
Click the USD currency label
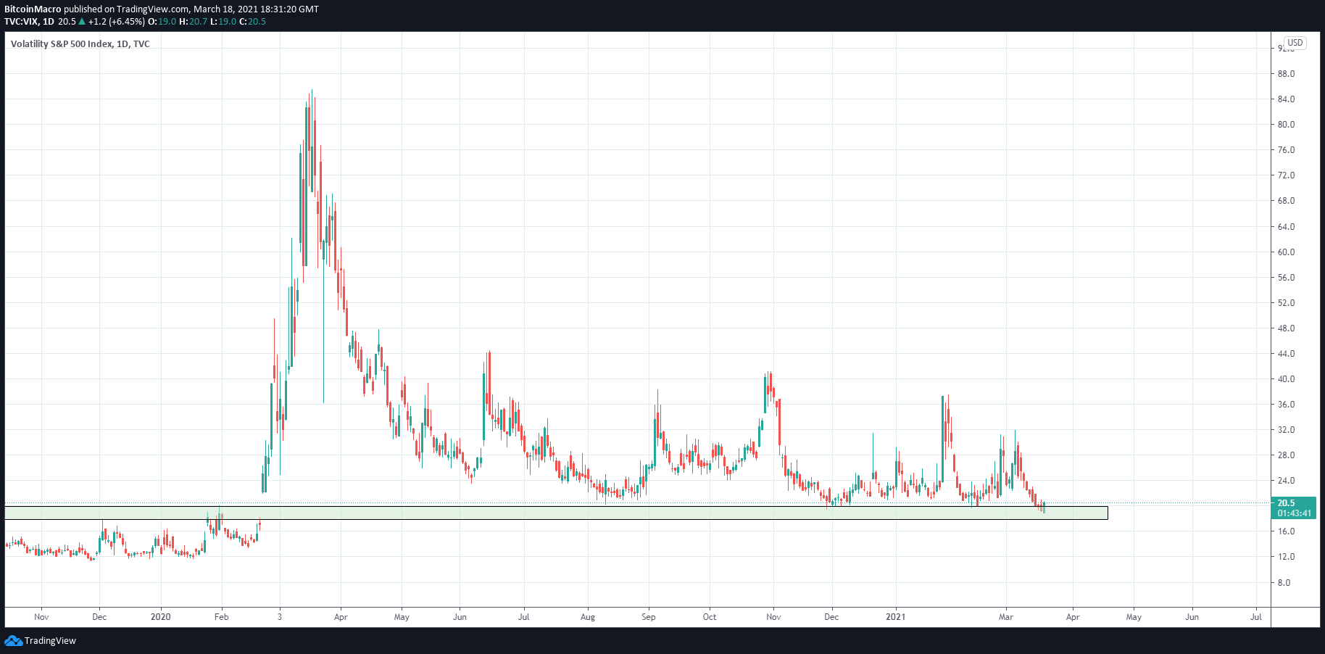[x=1295, y=43]
